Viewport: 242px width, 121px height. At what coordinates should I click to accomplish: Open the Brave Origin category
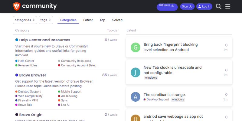[x=31, y=115]
